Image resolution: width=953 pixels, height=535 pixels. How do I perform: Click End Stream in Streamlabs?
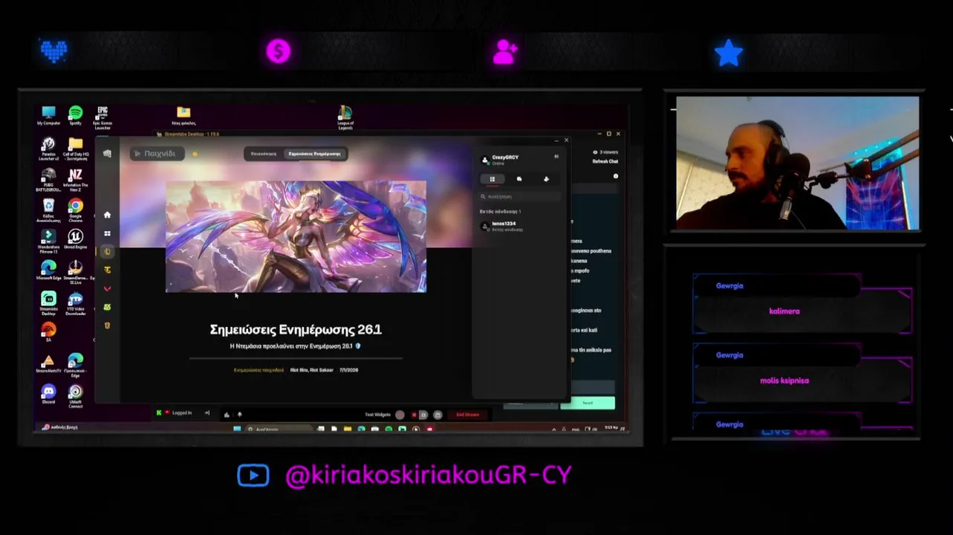click(x=467, y=415)
